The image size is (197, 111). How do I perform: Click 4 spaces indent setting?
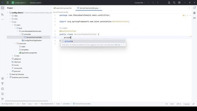click(x=187, y=104)
